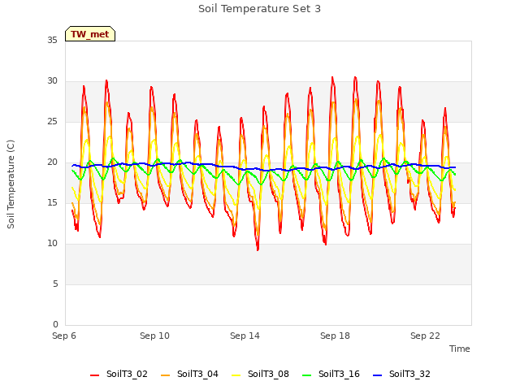The image size is (520, 390).
Task: Click the yellow SoilT3_08 legend swatch
Action: (x=236, y=375)
